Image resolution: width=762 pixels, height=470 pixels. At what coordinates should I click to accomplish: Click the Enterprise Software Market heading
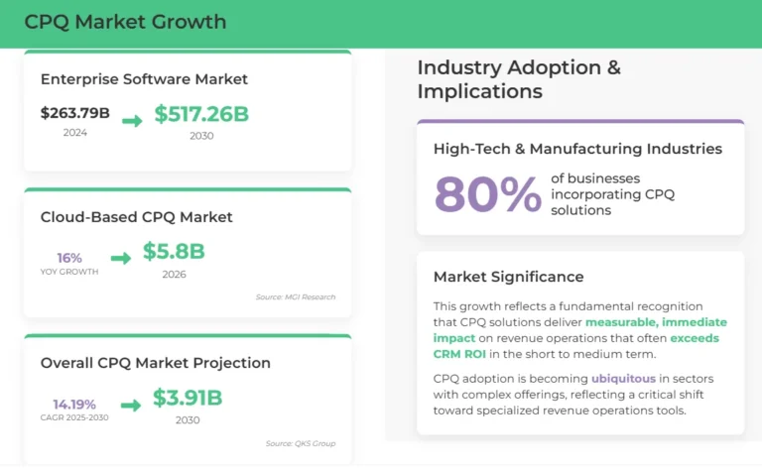pos(144,79)
